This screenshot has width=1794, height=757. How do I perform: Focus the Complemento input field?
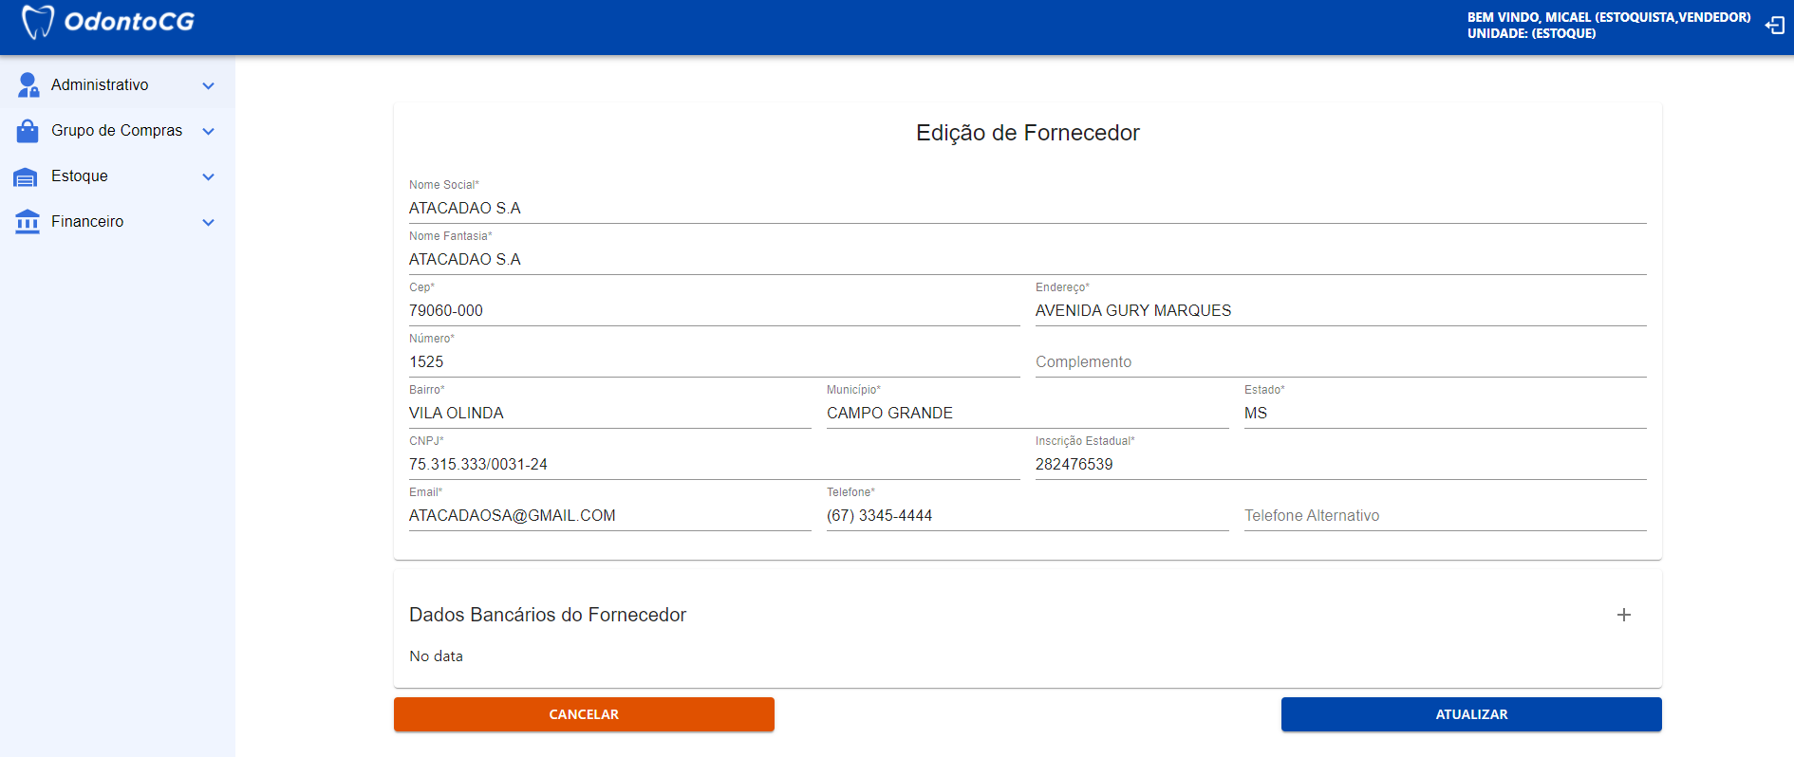[1339, 362]
